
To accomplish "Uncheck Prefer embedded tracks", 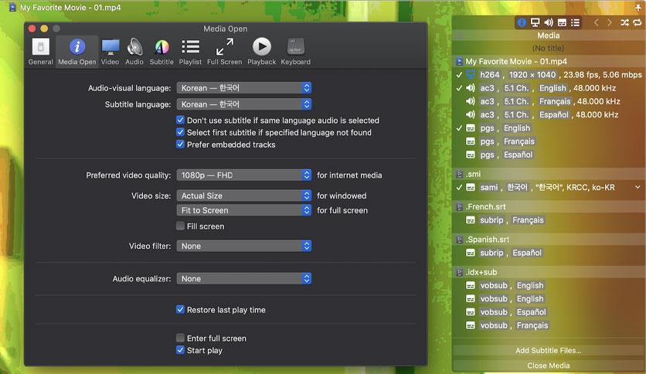I will click(x=181, y=144).
